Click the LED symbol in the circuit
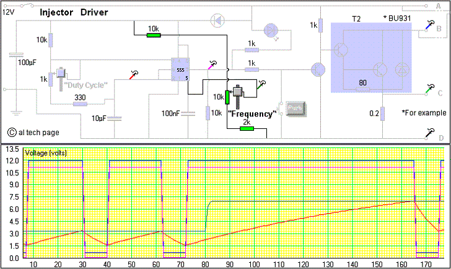451x269 pixels. pos(271,30)
